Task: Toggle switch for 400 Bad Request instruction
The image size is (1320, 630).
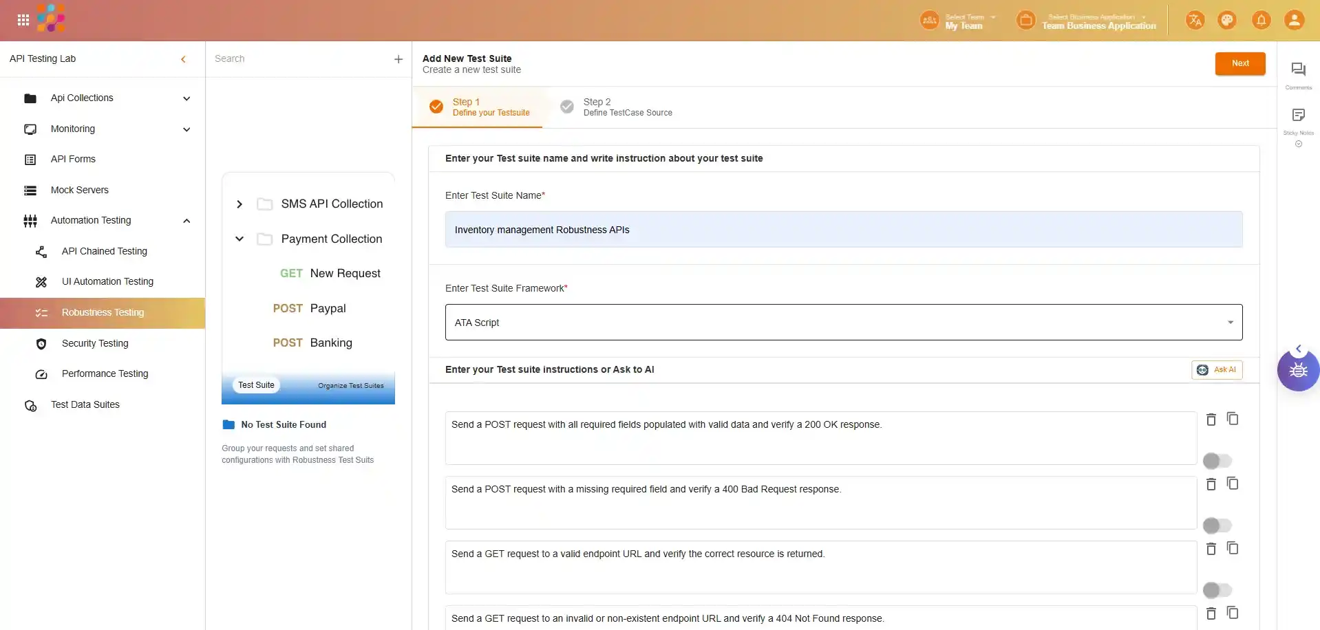Action: point(1216,525)
